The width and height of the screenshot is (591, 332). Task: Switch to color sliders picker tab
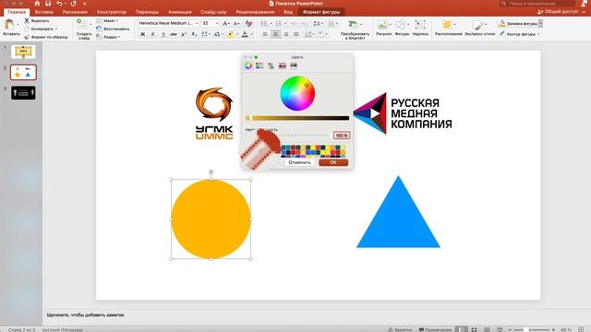(x=259, y=65)
